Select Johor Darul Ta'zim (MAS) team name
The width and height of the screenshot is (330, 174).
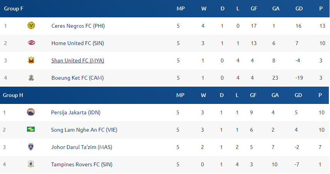point(82,147)
